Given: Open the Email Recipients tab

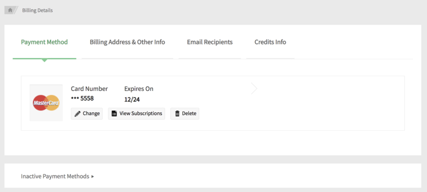Looking at the screenshot, I should [x=210, y=42].
